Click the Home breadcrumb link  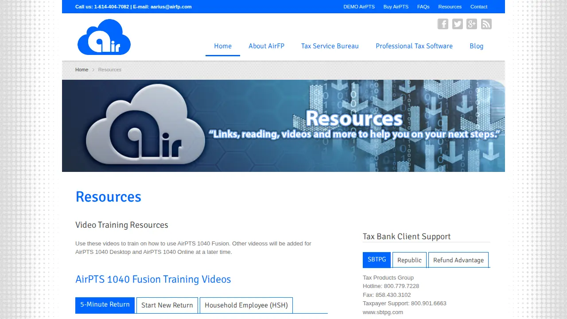(82, 70)
